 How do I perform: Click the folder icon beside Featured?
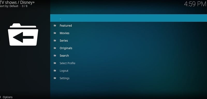click(55, 25)
